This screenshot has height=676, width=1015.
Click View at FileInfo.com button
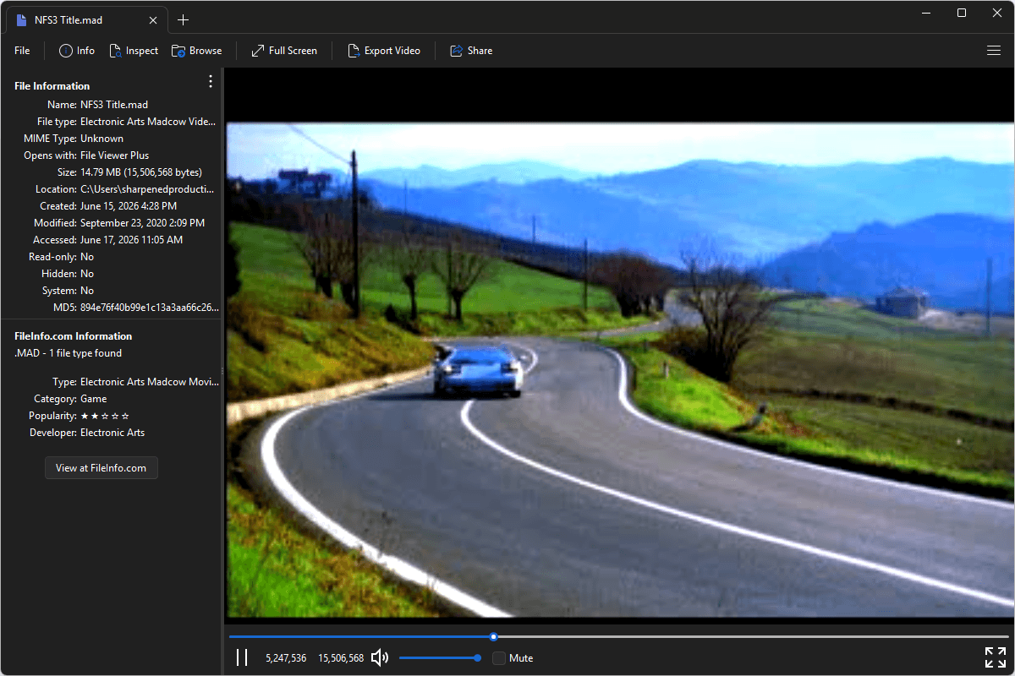click(101, 467)
